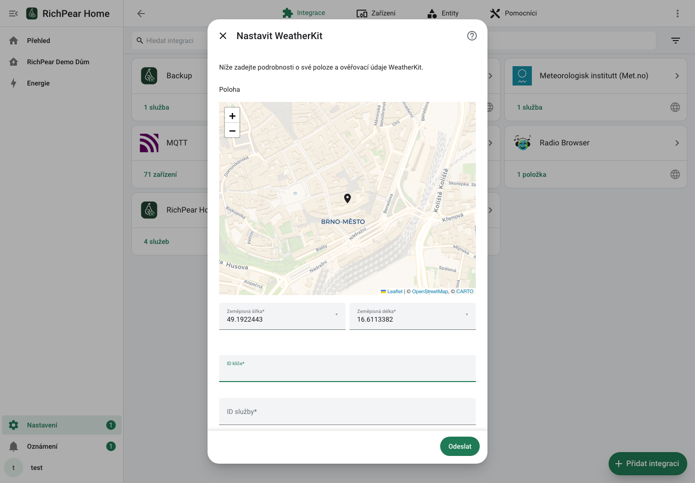Click the Přidat integraci button
The image size is (695, 483).
tap(648, 464)
